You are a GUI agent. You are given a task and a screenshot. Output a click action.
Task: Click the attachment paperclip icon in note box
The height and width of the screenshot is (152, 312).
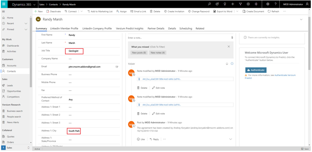232,38
